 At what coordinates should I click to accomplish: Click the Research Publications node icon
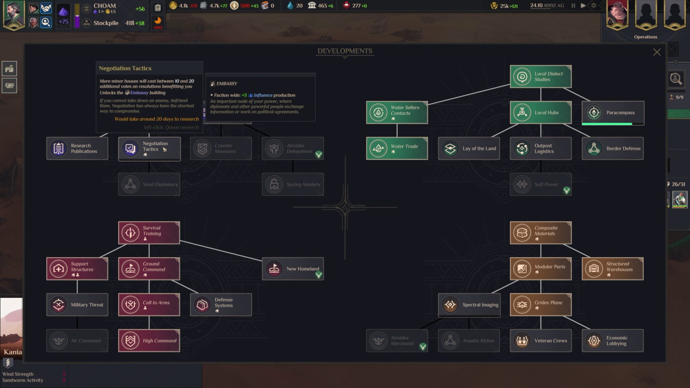click(58, 148)
